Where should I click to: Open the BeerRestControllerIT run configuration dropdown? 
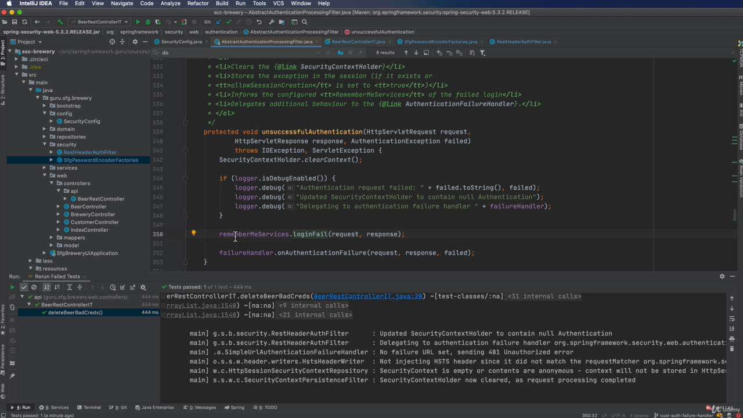pyautogui.click(x=99, y=22)
